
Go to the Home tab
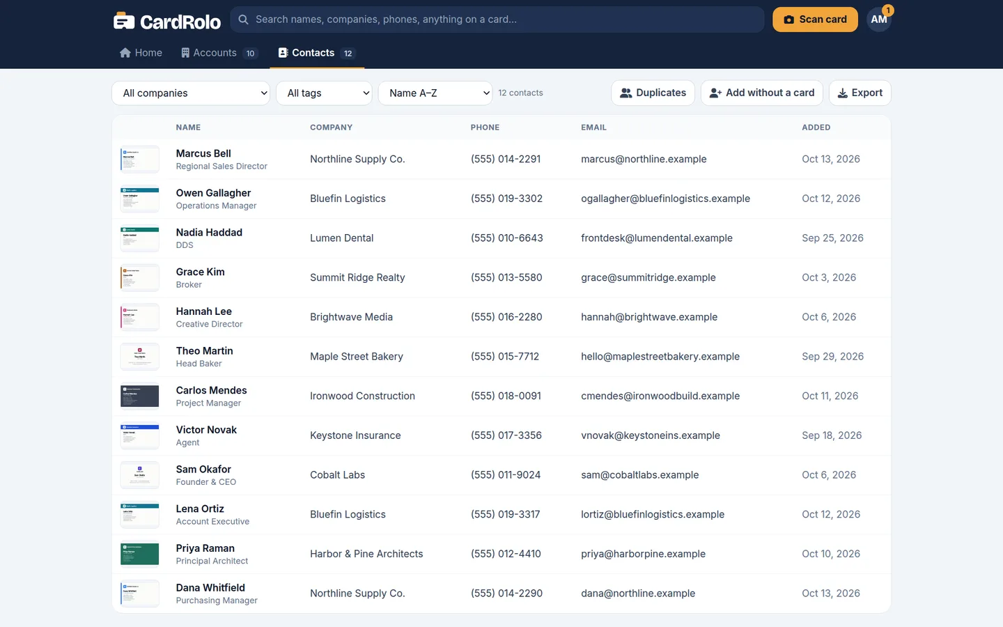click(141, 53)
